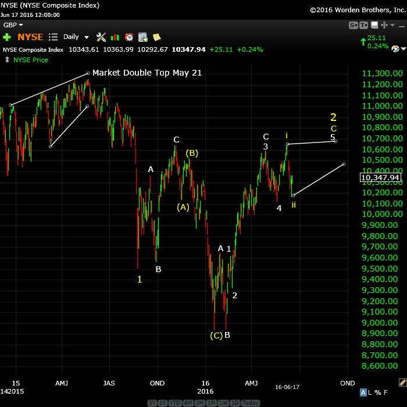Select the % percent scale toggle
The image size is (407, 407).
(x=378, y=392)
